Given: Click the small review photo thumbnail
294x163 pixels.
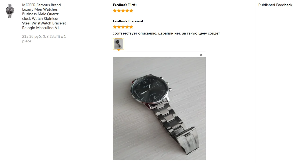Looking at the screenshot, I should 119,44.
